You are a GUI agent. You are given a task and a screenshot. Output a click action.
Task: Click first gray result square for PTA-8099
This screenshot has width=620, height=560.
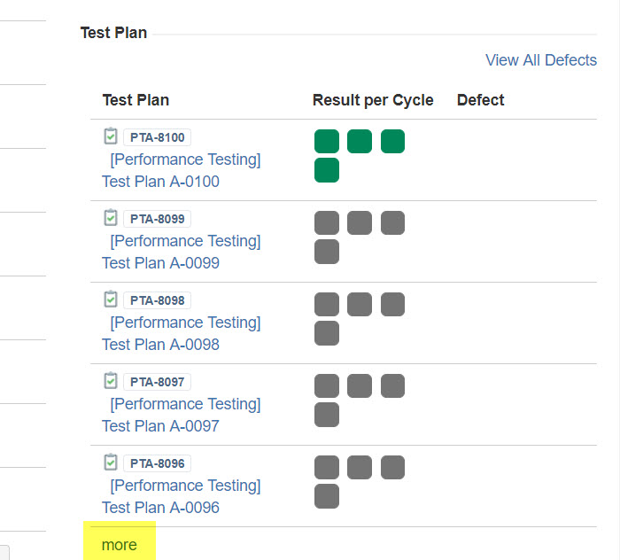[327, 223]
